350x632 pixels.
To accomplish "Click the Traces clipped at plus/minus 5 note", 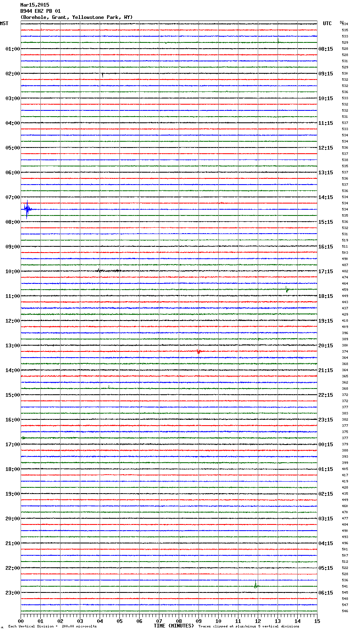I will tap(249, 627).
